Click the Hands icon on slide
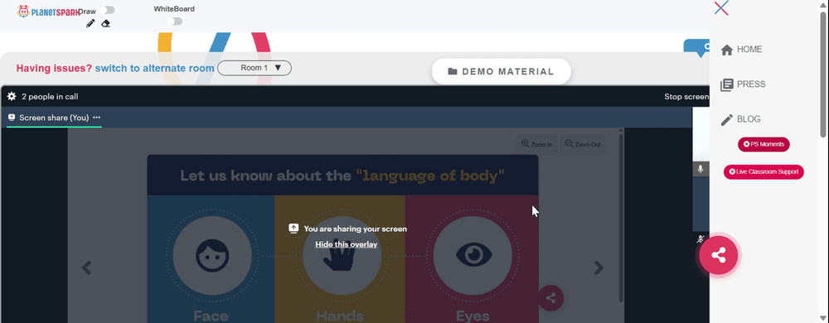Screen dimensions: 829x323 tap(342, 256)
